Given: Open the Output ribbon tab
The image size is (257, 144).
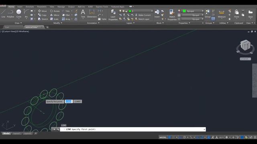Looking at the screenshot, I should [71, 7].
